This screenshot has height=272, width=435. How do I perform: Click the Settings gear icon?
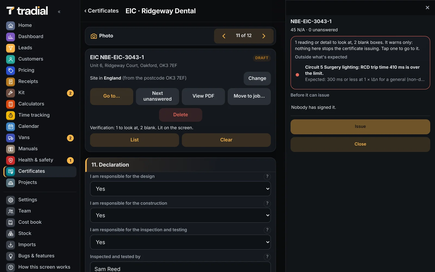pos(11,200)
